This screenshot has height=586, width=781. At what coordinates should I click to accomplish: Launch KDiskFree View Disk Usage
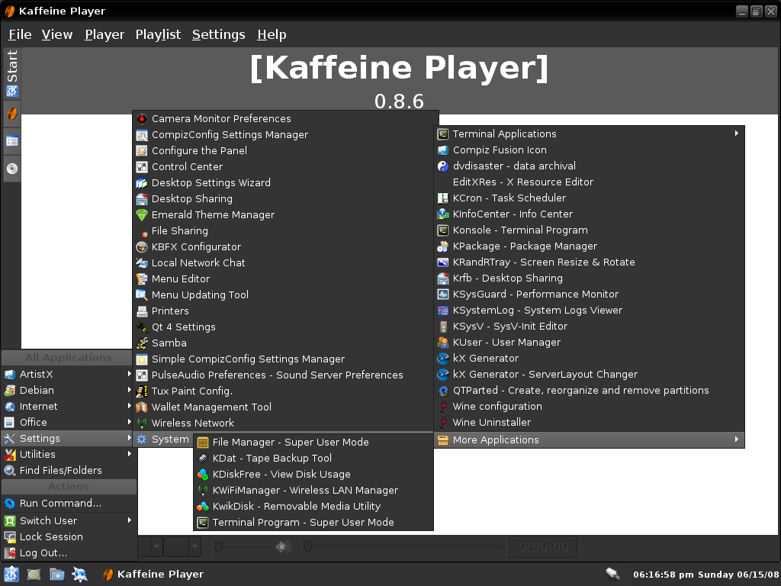[313, 475]
